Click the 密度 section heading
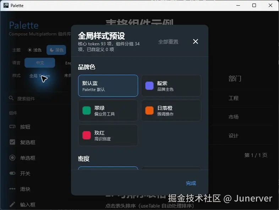 coord(84,159)
